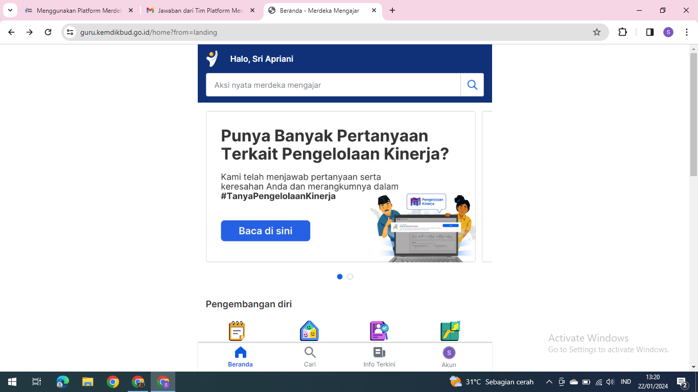Select the first carousel dot indicator
Screen dimensions: 698x392
pos(340,277)
